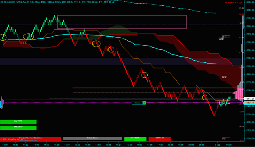Click the 19000.00 price axis label
255x147 pixels.
click(250, 10)
